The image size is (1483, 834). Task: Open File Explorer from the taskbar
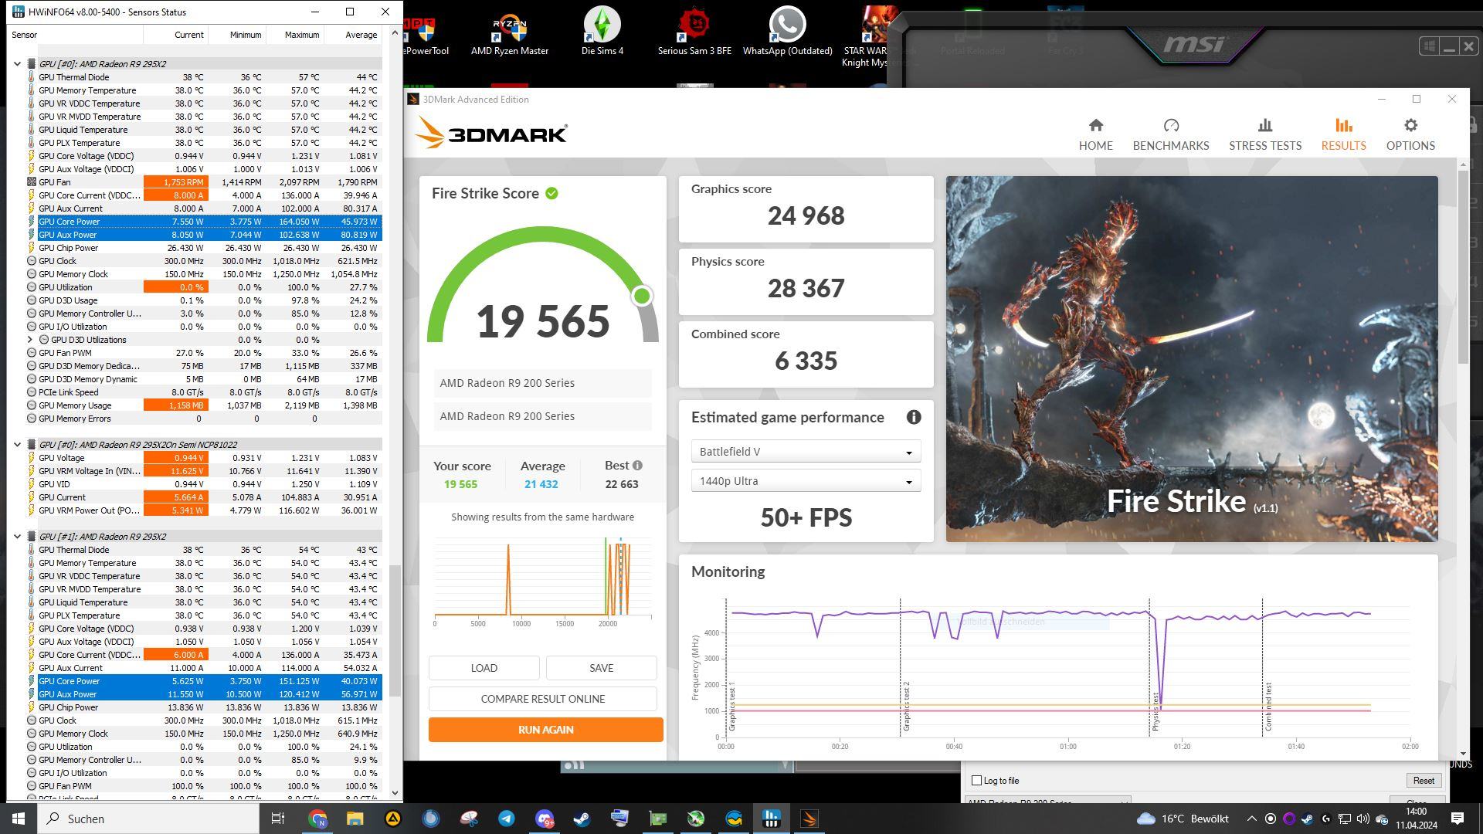(355, 819)
